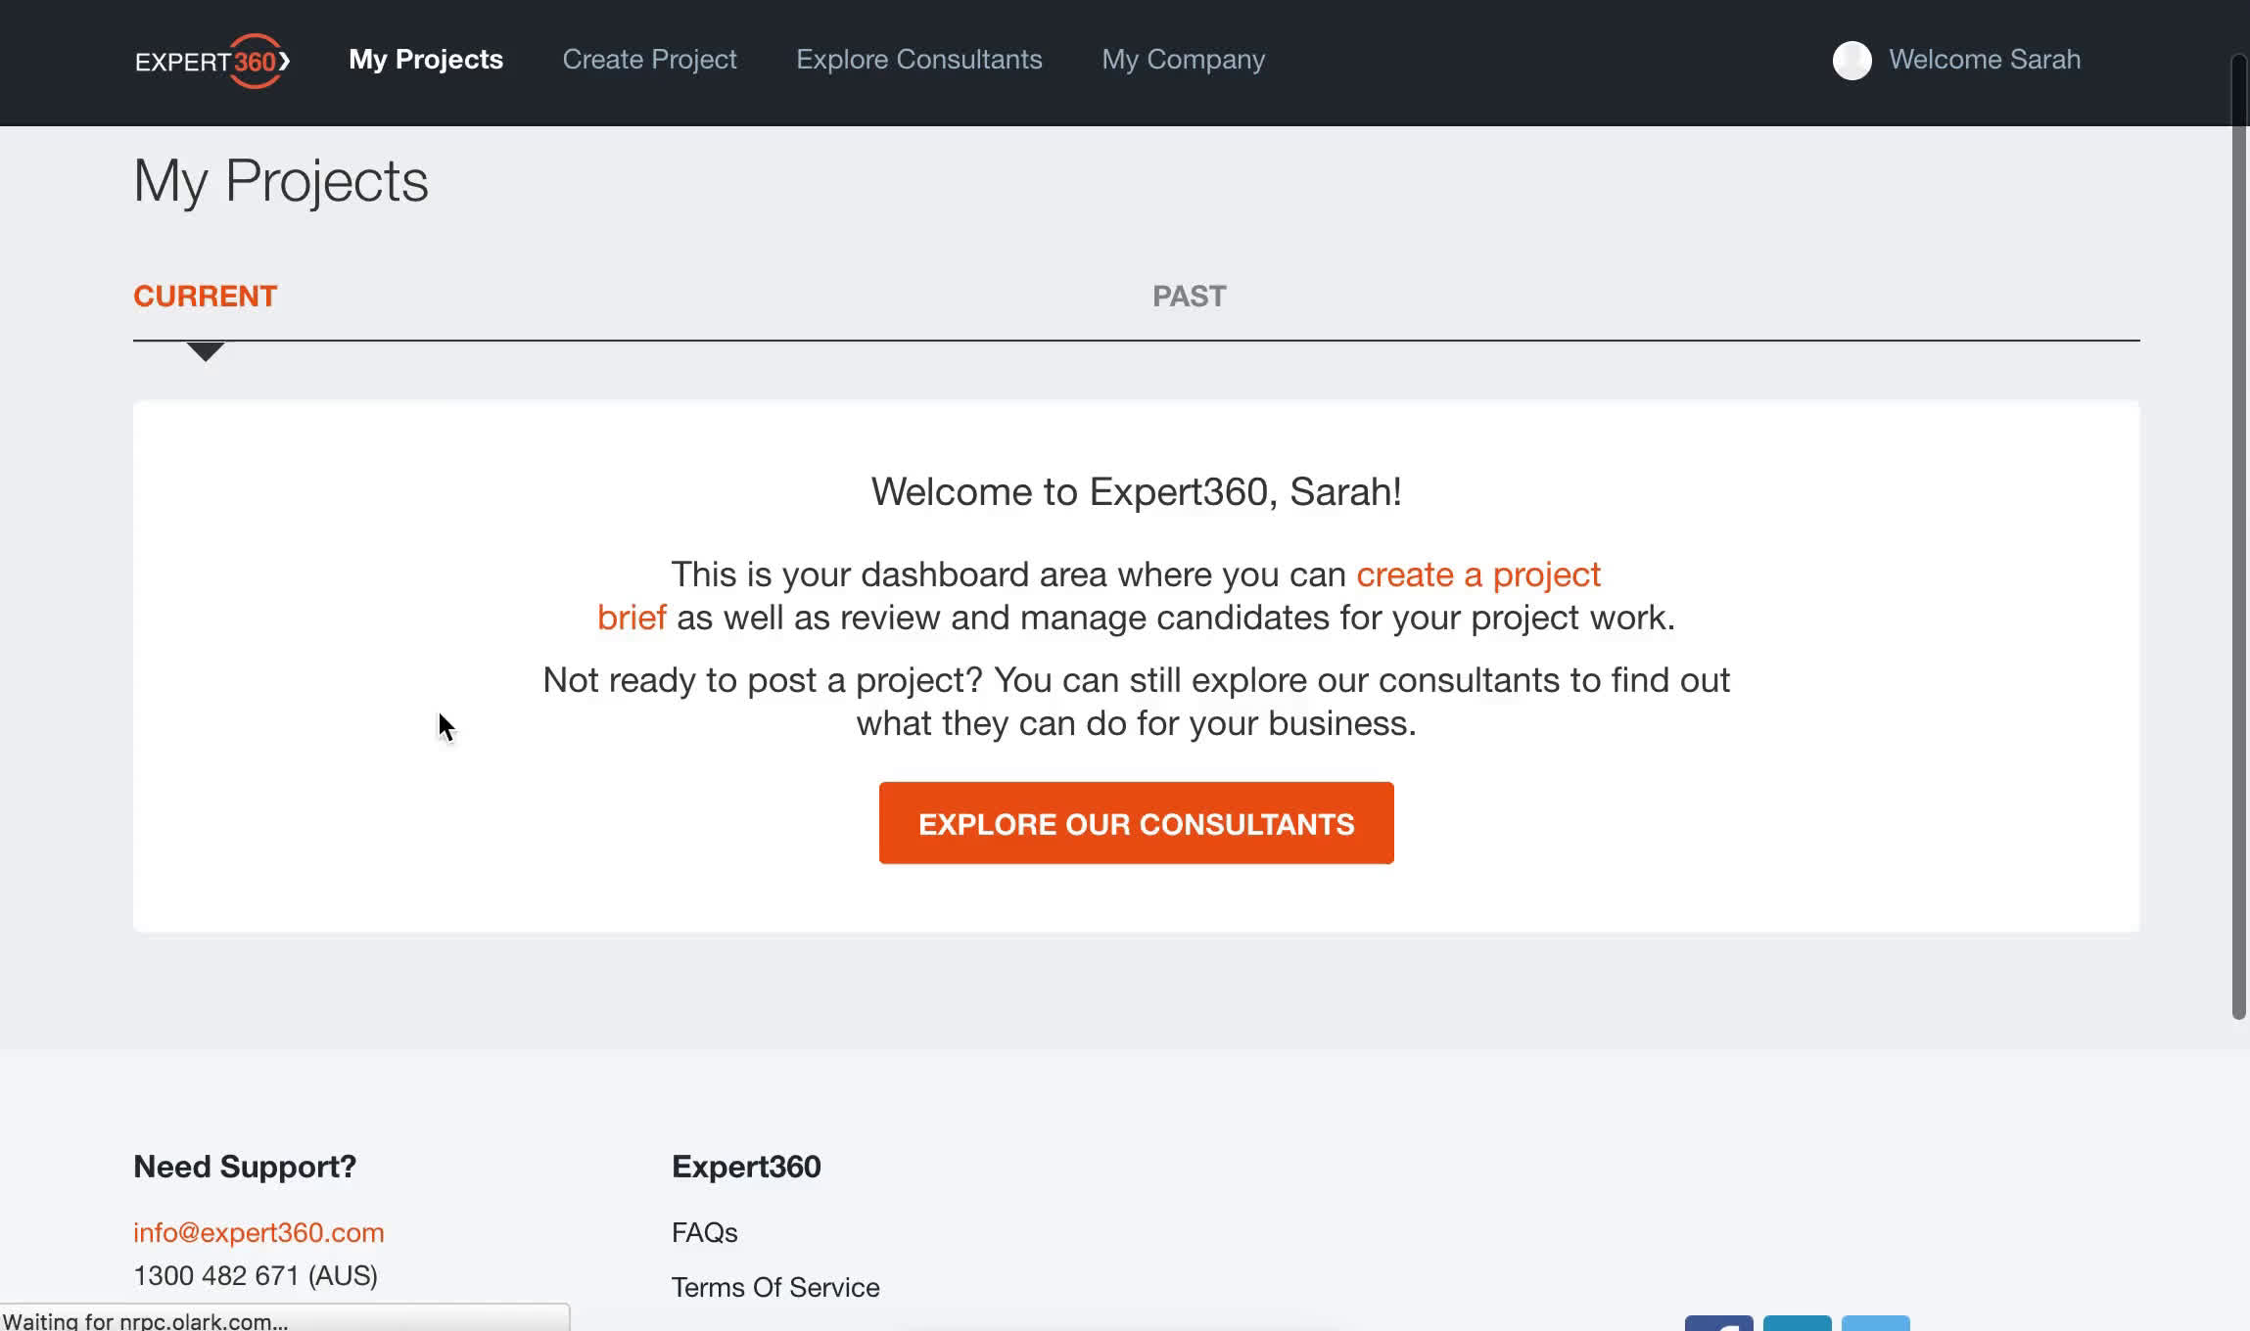
Task: Open the FAQs page
Action: tap(704, 1233)
